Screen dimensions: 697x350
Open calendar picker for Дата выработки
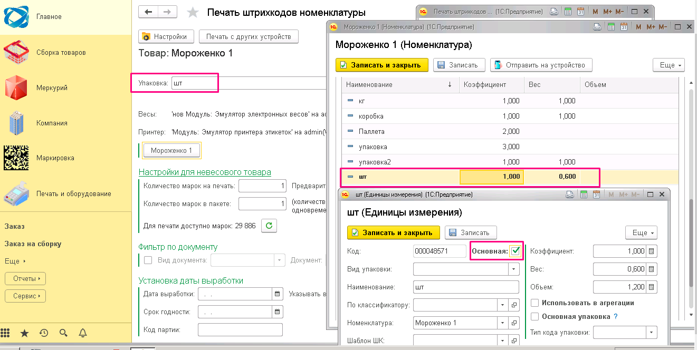coord(277,294)
